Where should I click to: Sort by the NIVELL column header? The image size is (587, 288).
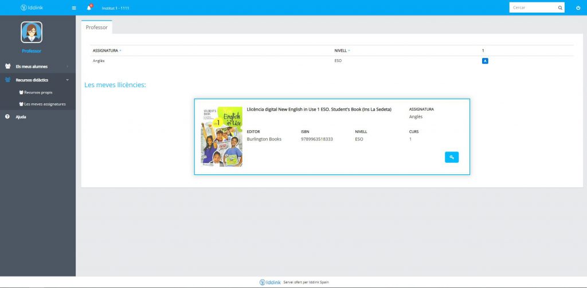tap(341, 50)
